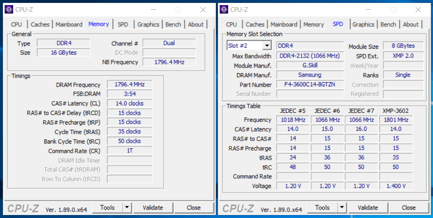Open CPU tab in left Memory window

click(x=16, y=25)
